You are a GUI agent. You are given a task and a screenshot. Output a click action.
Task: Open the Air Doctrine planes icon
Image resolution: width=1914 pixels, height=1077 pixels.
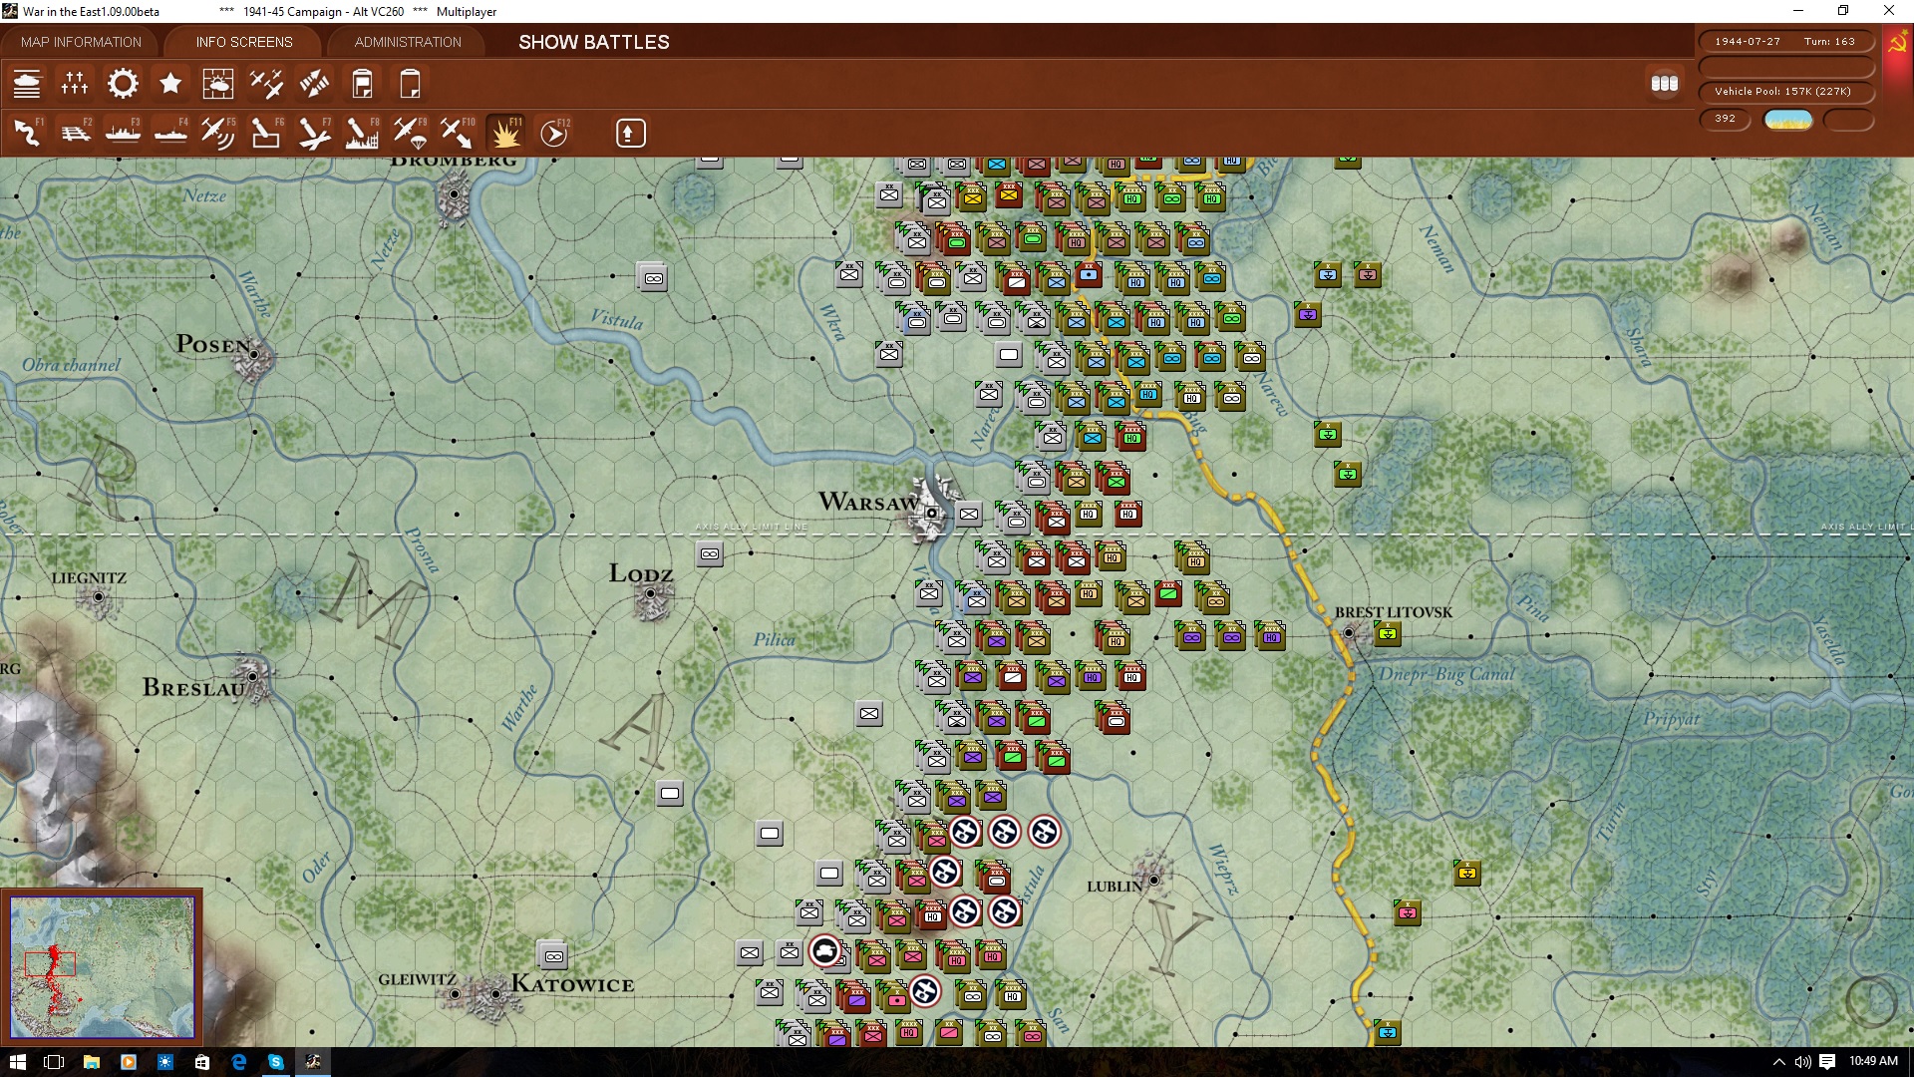pyautogui.click(x=266, y=84)
